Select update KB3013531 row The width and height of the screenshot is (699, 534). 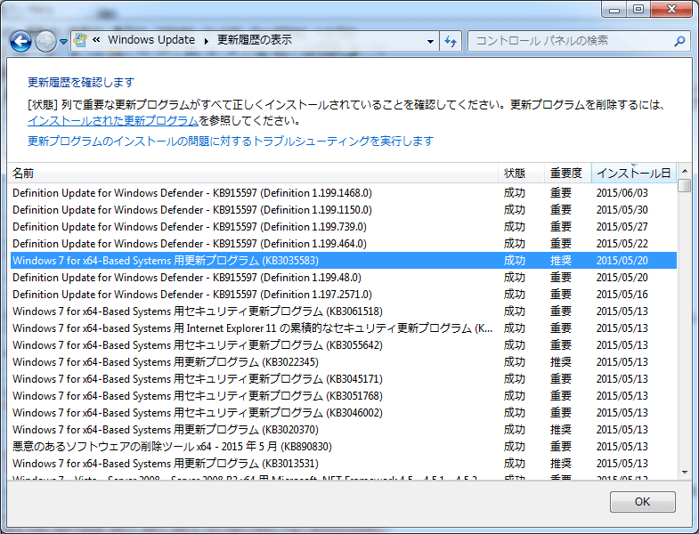tap(344, 464)
